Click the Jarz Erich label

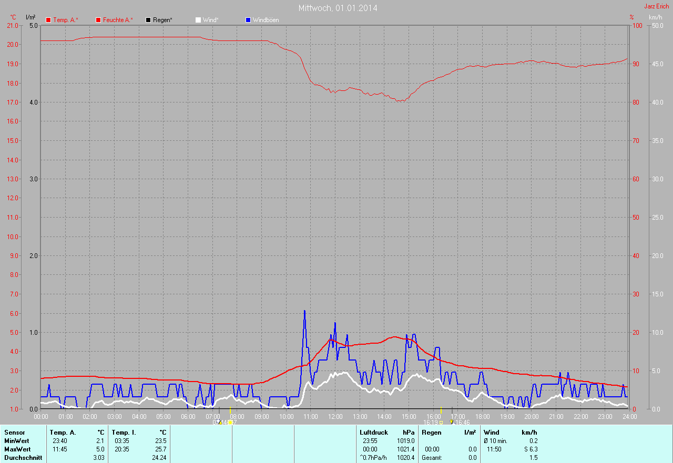[657, 6]
